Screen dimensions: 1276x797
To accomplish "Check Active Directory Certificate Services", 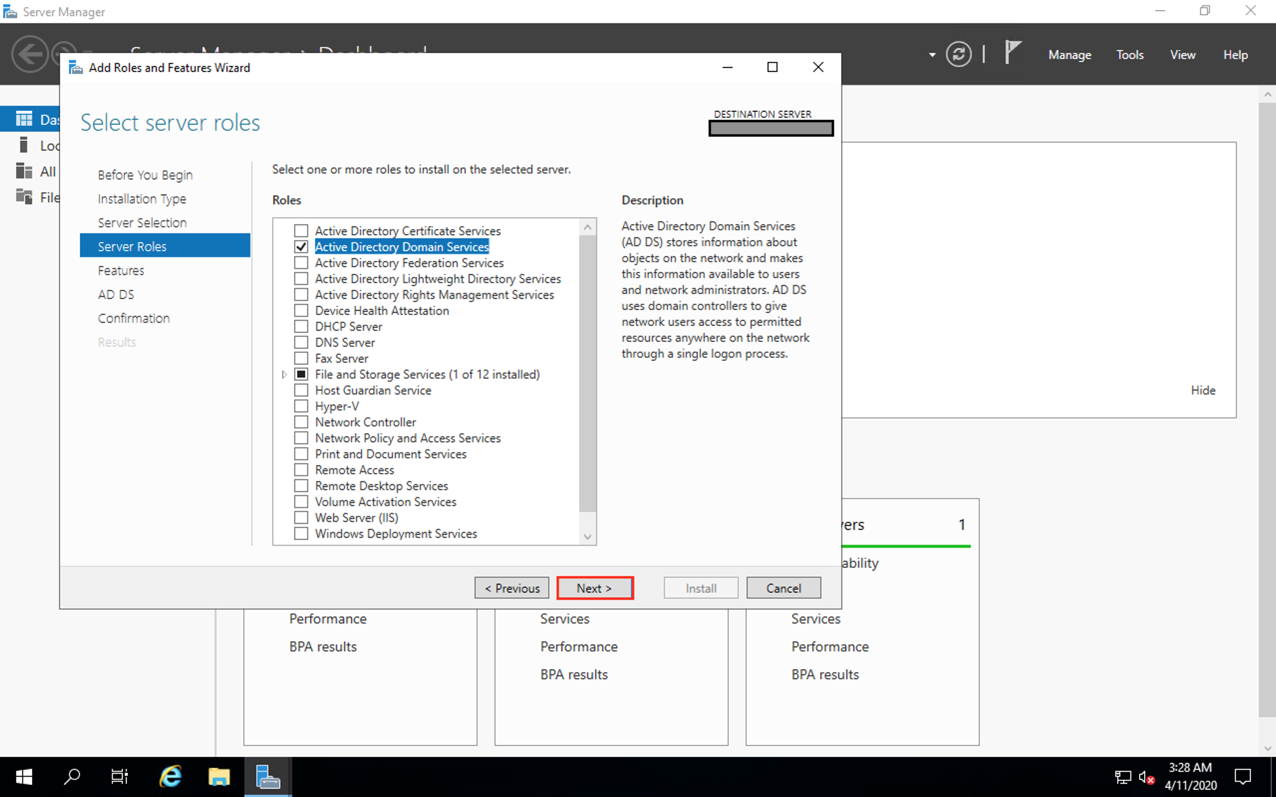I will 301,231.
